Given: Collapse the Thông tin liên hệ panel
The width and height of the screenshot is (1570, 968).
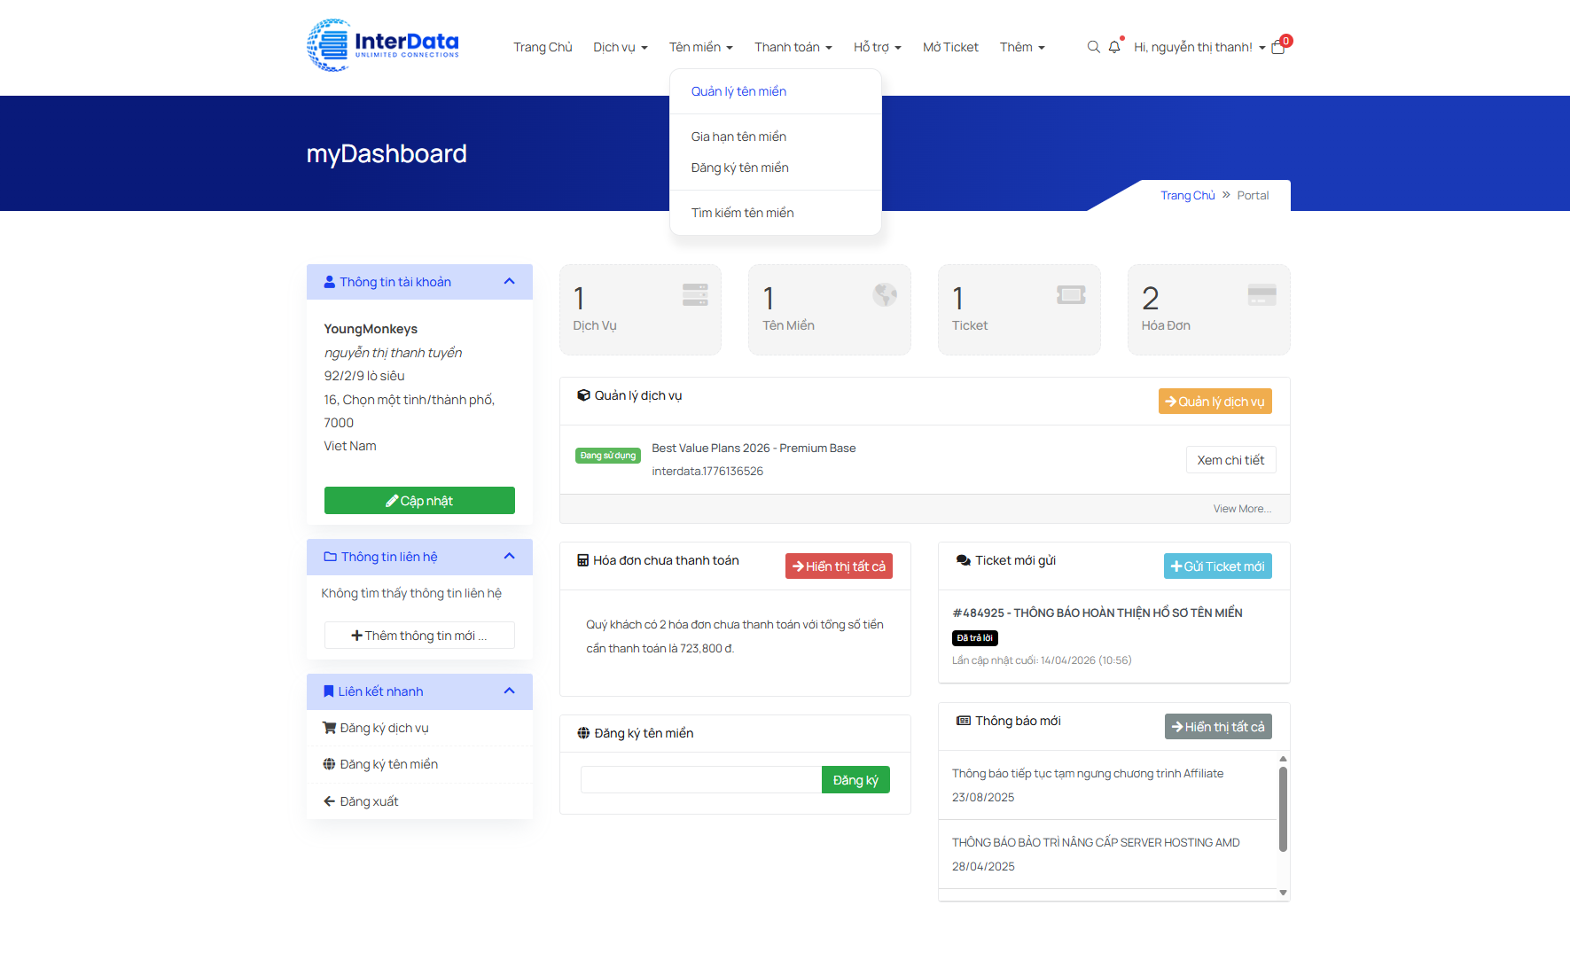Looking at the screenshot, I should click(509, 557).
